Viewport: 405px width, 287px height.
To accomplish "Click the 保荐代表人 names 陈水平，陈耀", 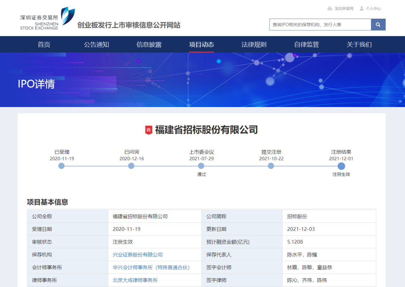I will click(x=302, y=255).
